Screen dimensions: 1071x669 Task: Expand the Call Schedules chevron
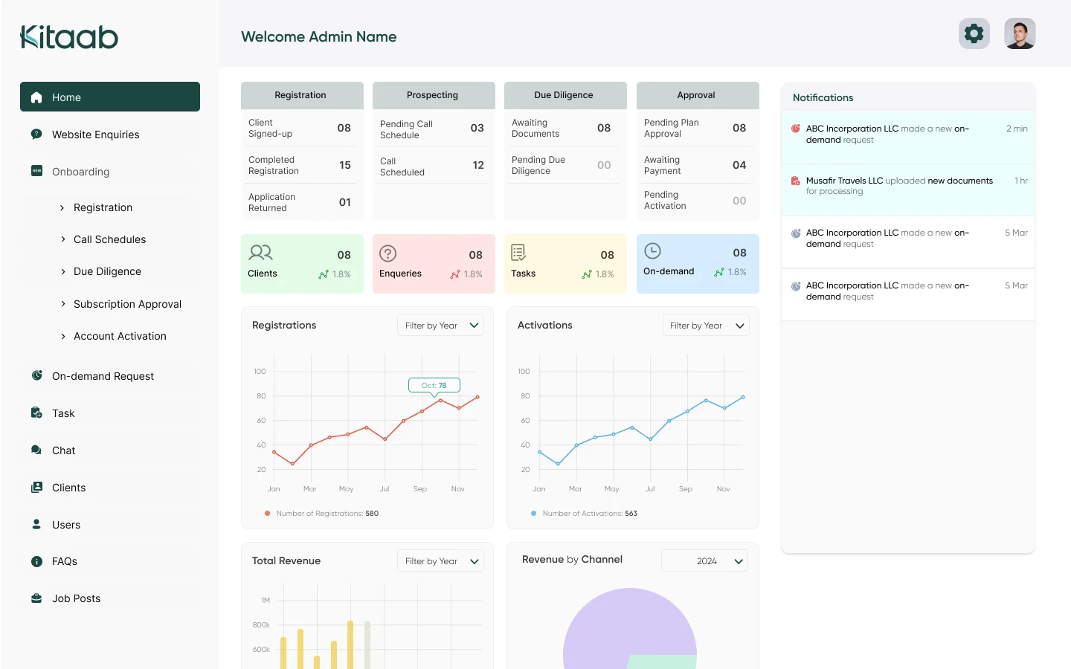point(62,239)
